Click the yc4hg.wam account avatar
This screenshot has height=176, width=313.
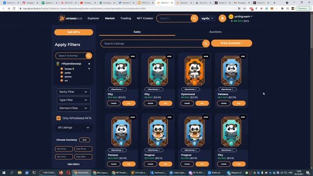click(231, 17)
